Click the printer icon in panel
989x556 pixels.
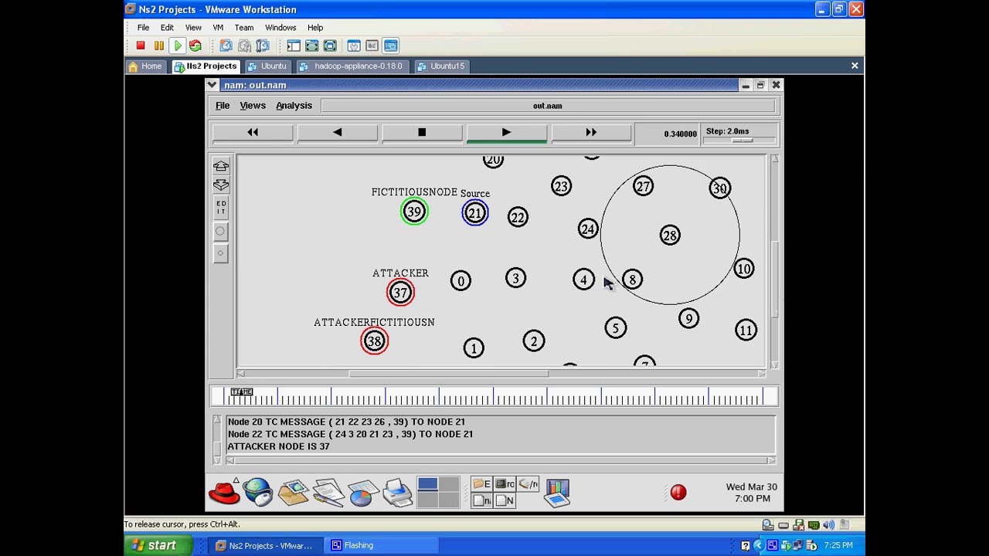398,492
